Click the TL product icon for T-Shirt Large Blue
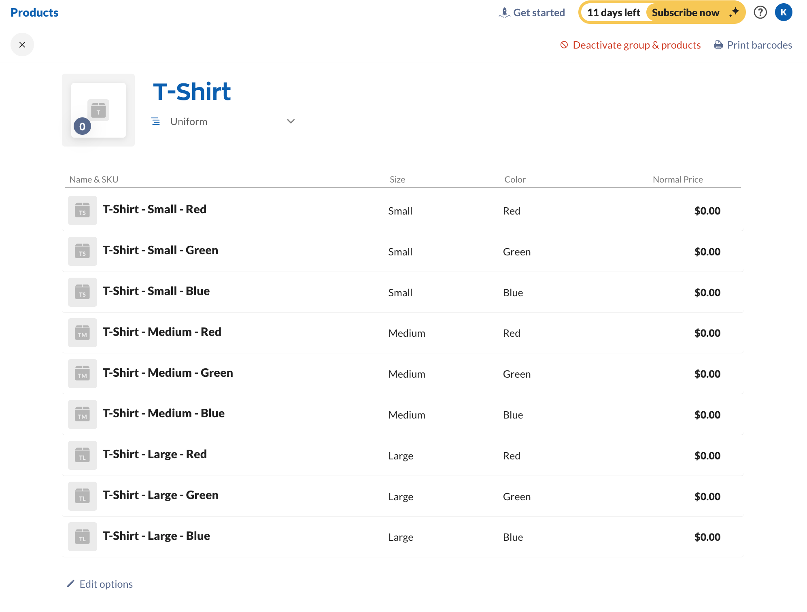 [82, 536]
